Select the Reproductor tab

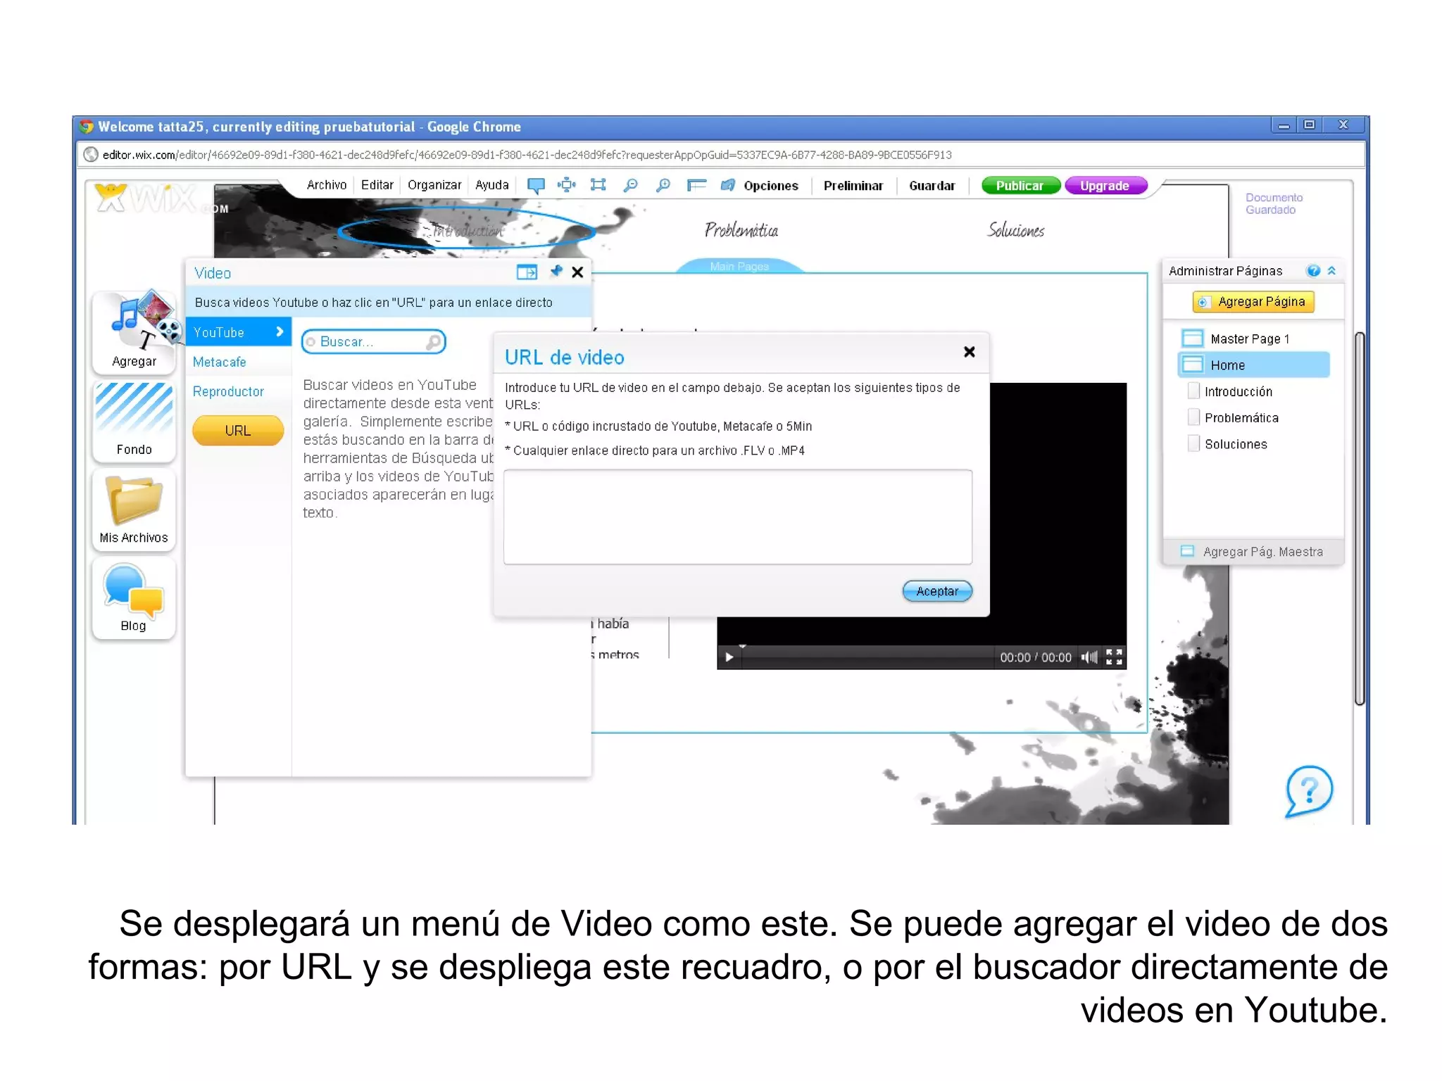(x=228, y=391)
